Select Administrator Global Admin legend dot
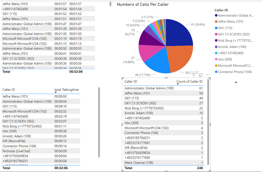262x172 pixels. click(x=216, y=16)
